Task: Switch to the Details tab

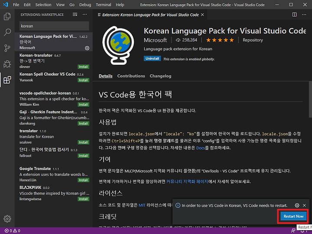Action: [105, 76]
